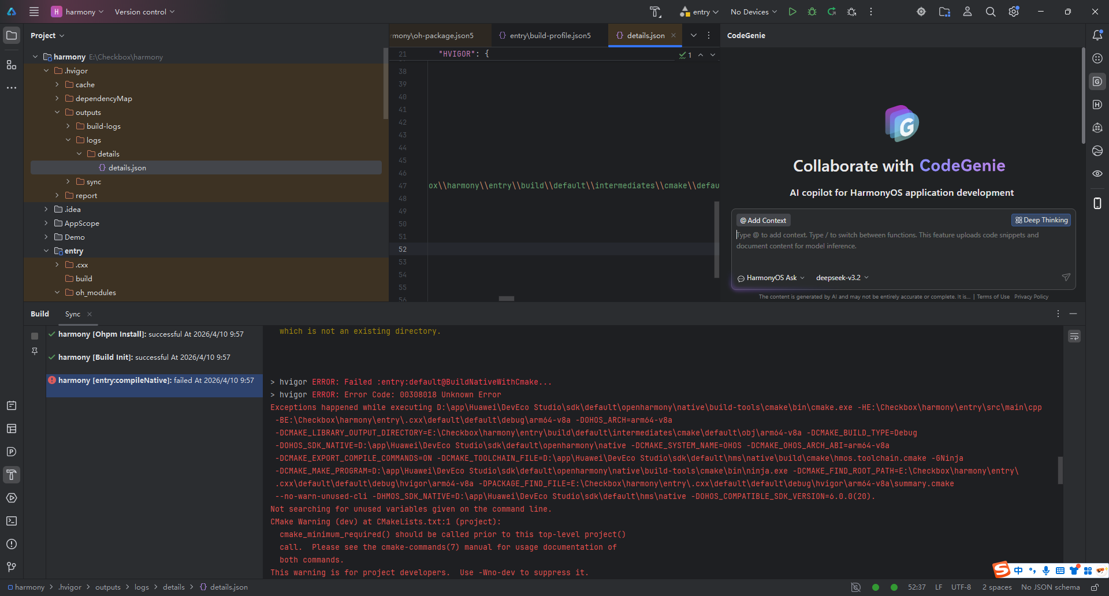Open the Build hammer tool window on left sidebar
1109x596 pixels.
[12, 475]
